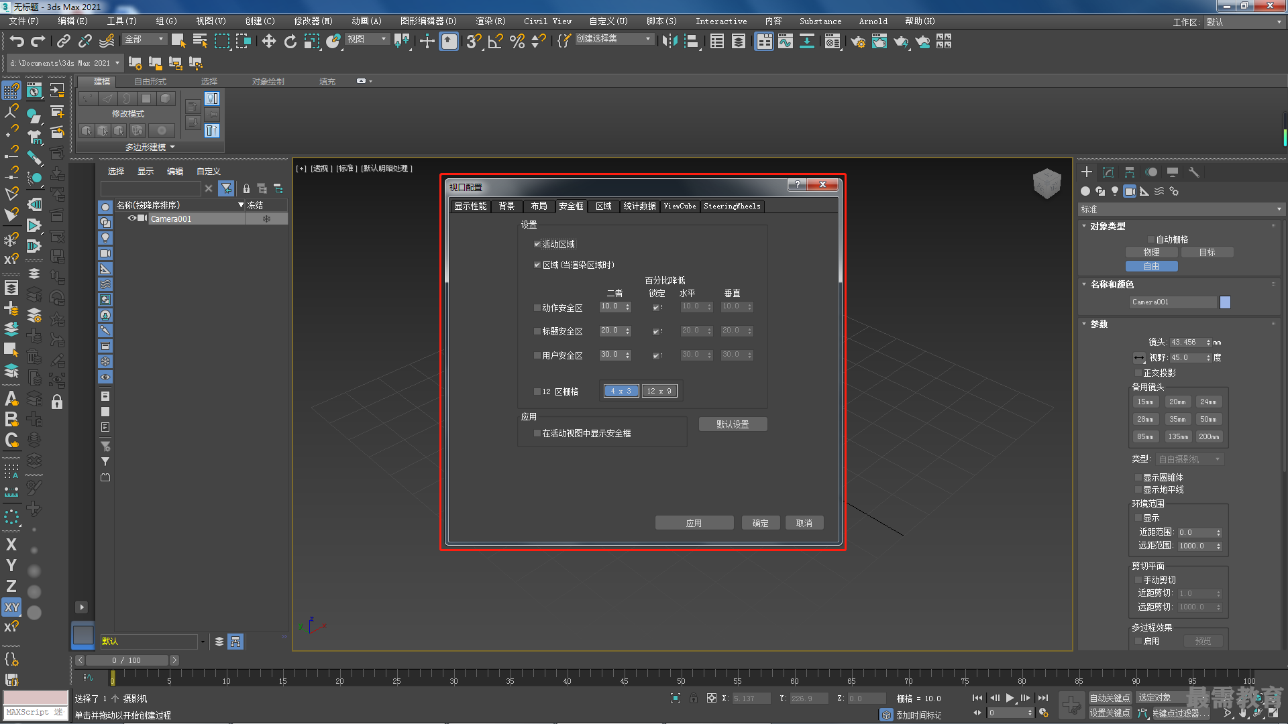Click the MAXScript listener field
Image resolution: width=1288 pixels, height=724 pixels.
tap(36, 712)
